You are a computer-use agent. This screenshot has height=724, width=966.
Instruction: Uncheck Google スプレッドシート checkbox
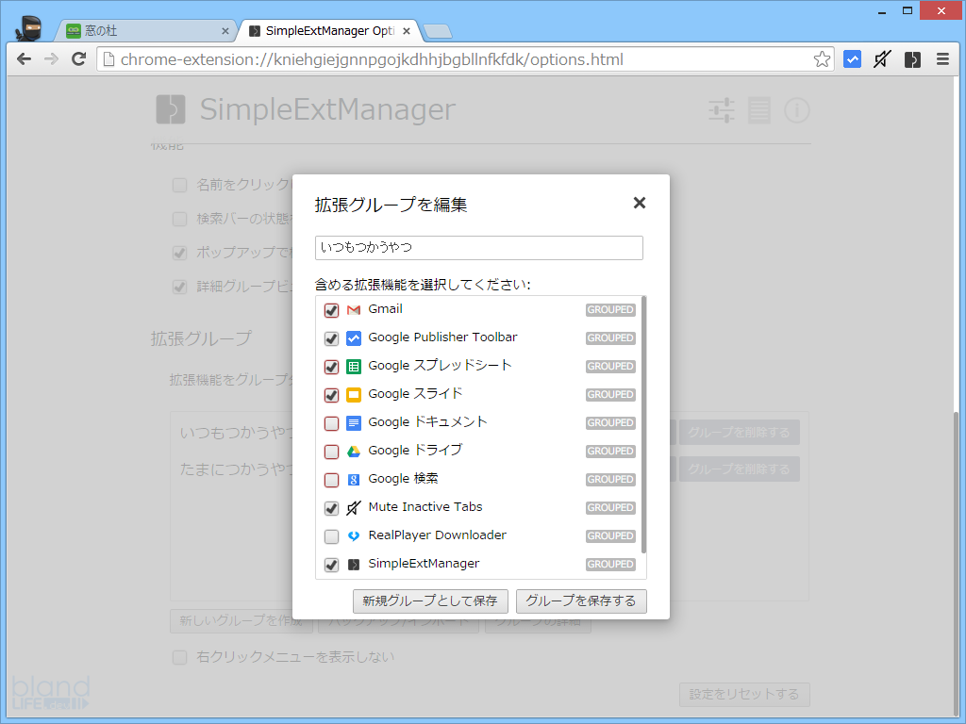tap(331, 367)
